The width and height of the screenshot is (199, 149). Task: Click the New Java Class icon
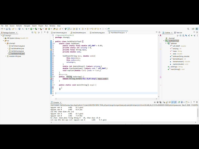coord(49,29)
